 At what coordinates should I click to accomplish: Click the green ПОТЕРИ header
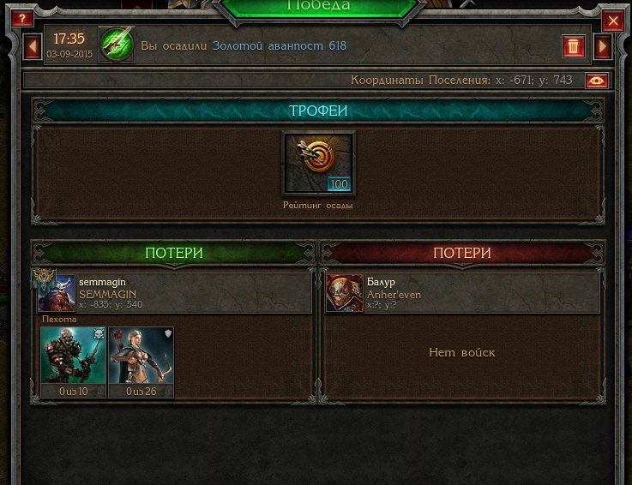pos(174,253)
